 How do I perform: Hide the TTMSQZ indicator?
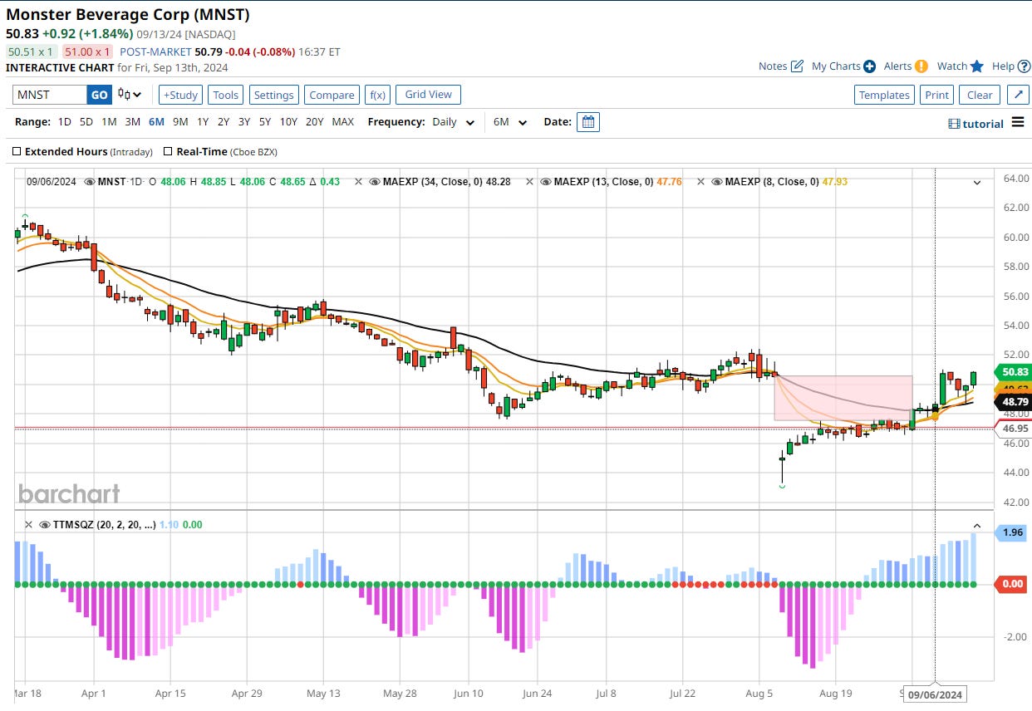tap(45, 525)
